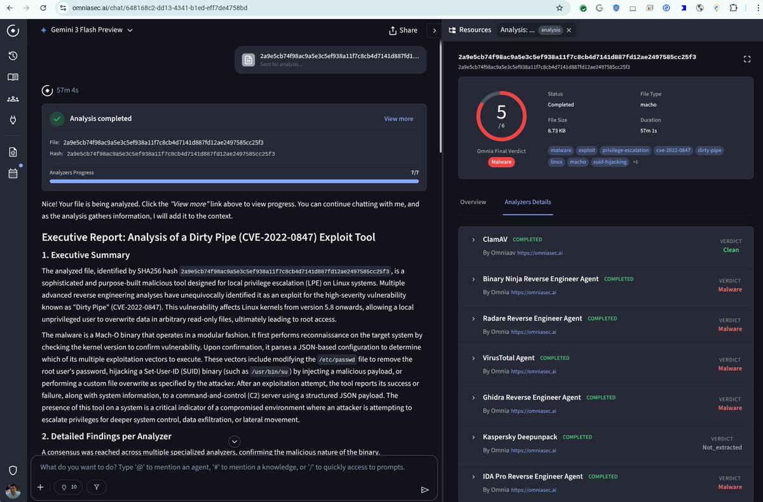Click the Kaspersky Not_extracted verdict text
The image size is (763, 502).
(x=722, y=447)
